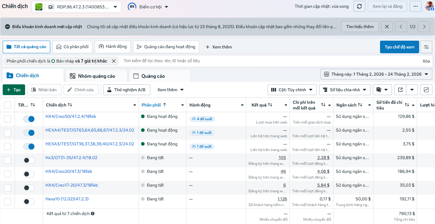Image resolution: width=435 pixels, height=224 pixels.
Task: Open the view settings sliders icon
Action: [x=426, y=47]
